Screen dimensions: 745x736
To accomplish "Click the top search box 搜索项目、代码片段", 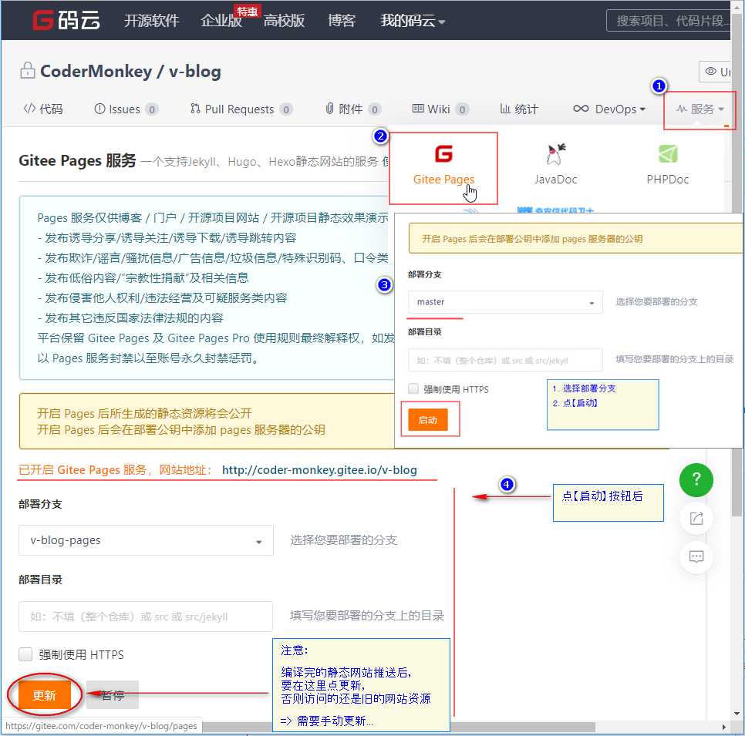I will pyautogui.click(x=669, y=20).
